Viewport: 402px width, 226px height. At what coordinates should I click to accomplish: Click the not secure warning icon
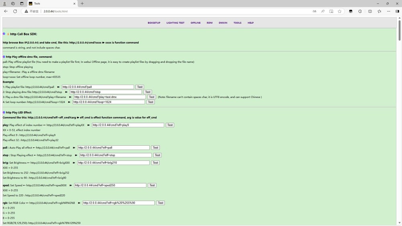click(x=27, y=11)
